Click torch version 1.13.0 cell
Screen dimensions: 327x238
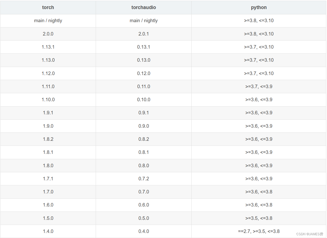click(x=48, y=60)
